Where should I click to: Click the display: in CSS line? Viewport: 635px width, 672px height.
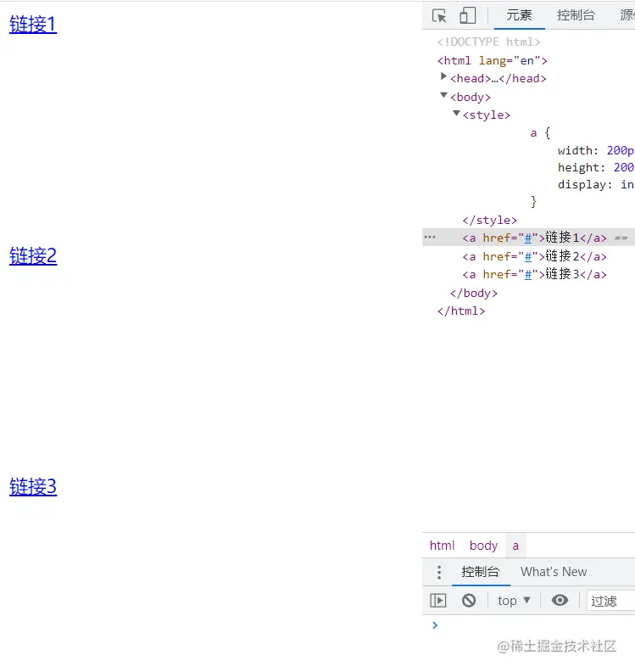click(x=596, y=185)
